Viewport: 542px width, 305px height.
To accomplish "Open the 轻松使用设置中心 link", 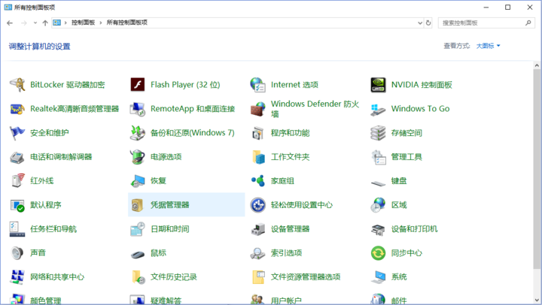I will (301, 205).
